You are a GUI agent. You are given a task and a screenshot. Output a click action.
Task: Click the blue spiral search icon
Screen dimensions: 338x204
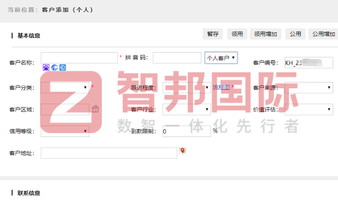click(x=63, y=68)
